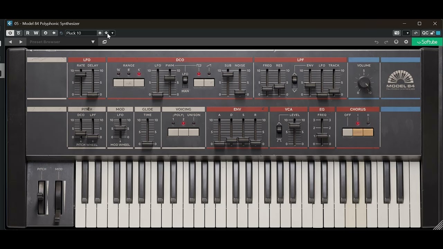Show Quick Controls with QC button
This screenshot has height=249, width=443.
[425, 33]
